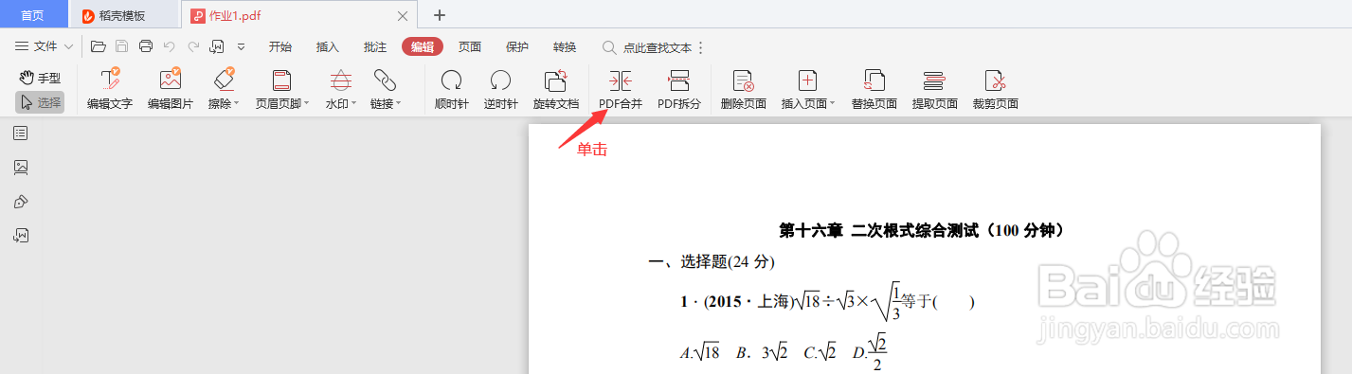Open the outline list sidebar icon
This screenshot has width=1352, height=374.
tap(21, 133)
